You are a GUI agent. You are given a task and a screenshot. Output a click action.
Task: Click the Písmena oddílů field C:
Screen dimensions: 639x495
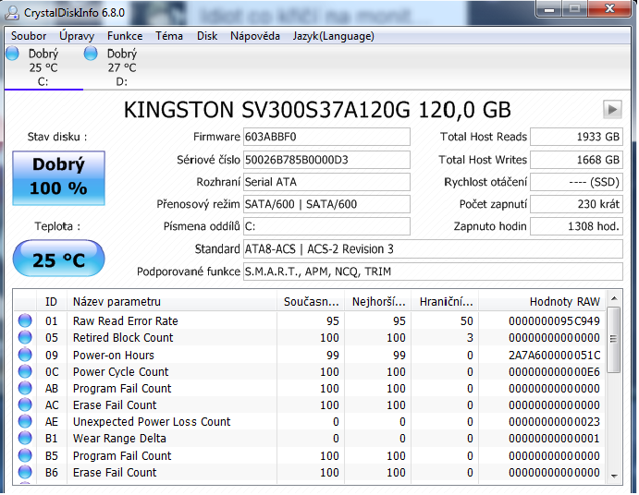326,226
